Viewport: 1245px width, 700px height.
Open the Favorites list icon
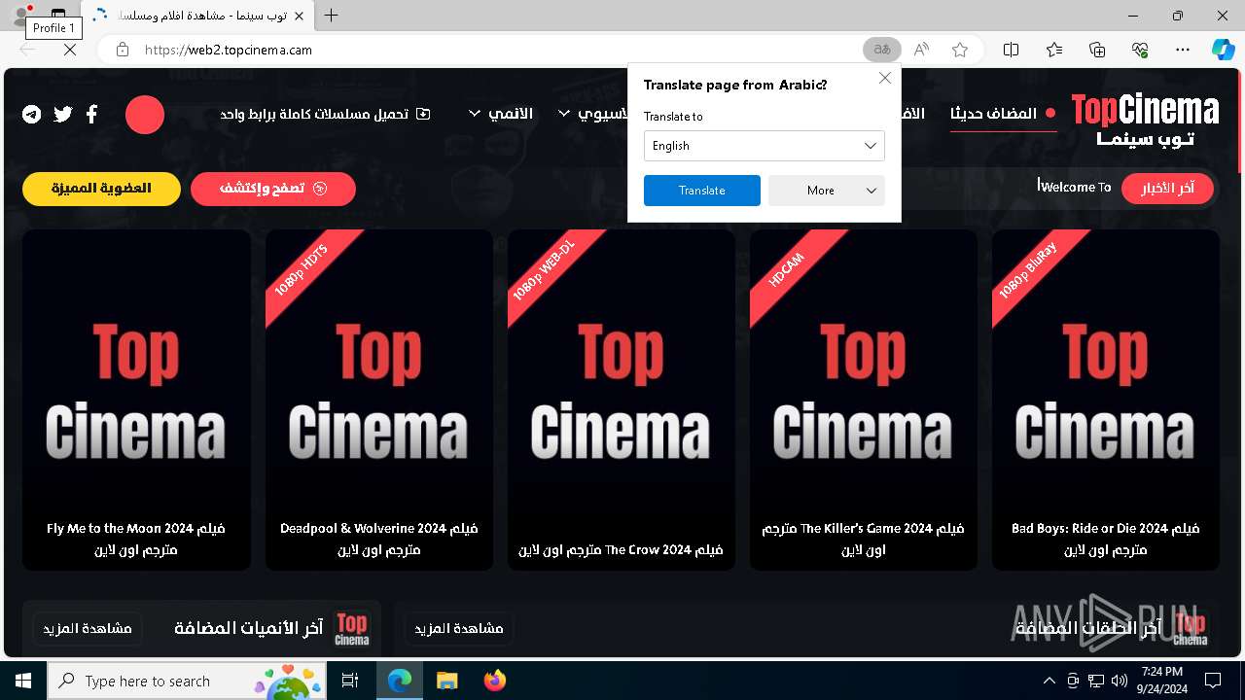[1054, 50]
